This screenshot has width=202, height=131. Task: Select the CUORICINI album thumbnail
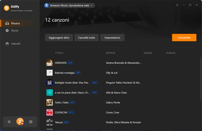[50, 112]
